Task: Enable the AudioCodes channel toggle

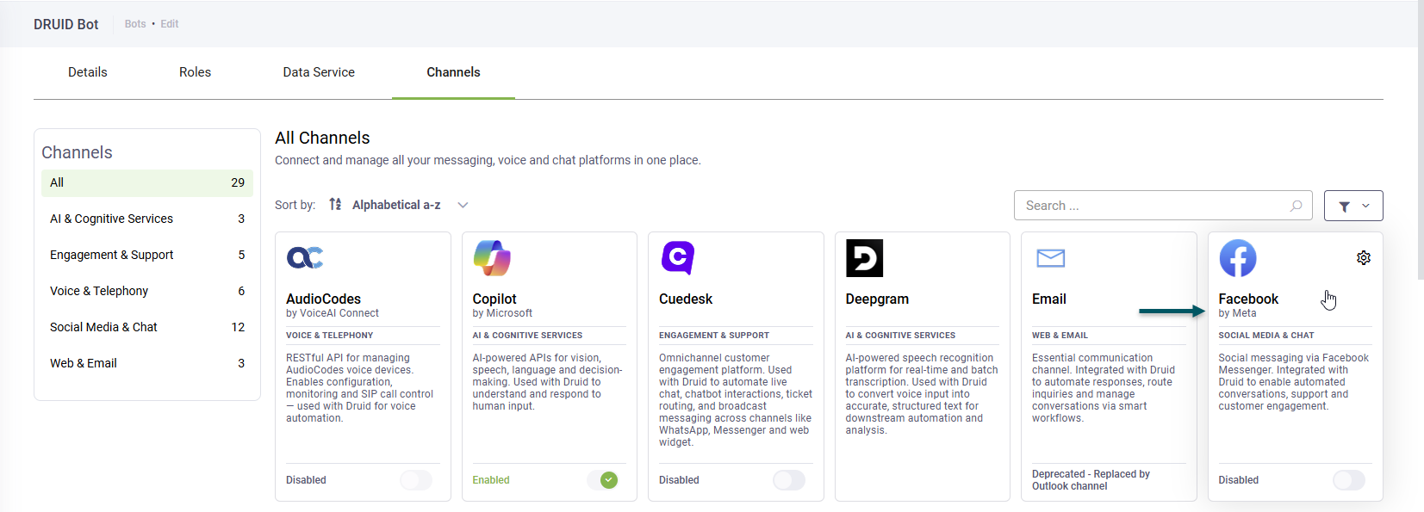Action: 416,480
